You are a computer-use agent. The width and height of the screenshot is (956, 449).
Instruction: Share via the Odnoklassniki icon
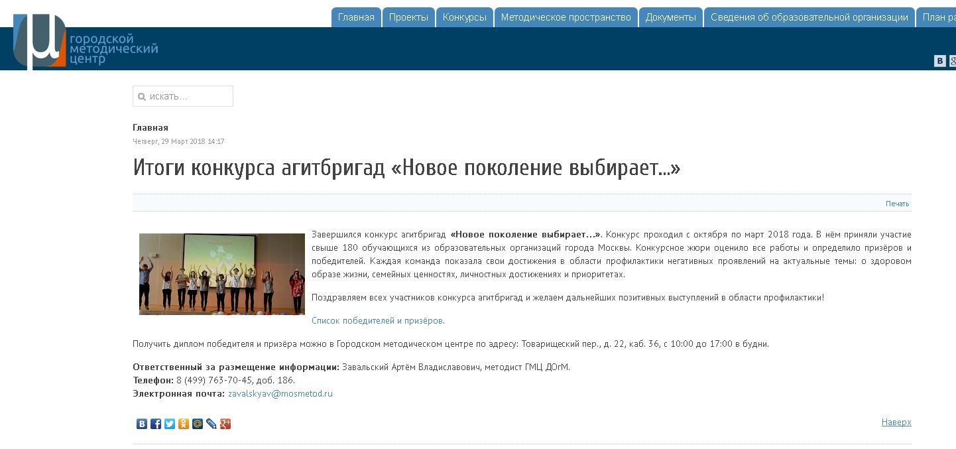184,424
